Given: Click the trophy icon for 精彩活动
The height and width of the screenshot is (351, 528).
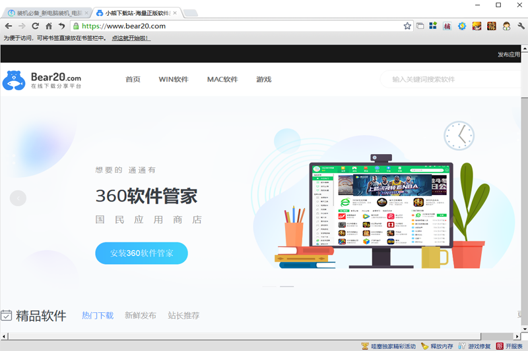Looking at the screenshot, I should 365,346.
